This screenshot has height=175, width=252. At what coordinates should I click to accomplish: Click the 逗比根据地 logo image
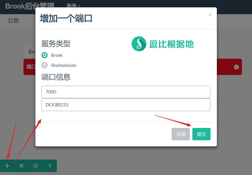pos(163,44)
